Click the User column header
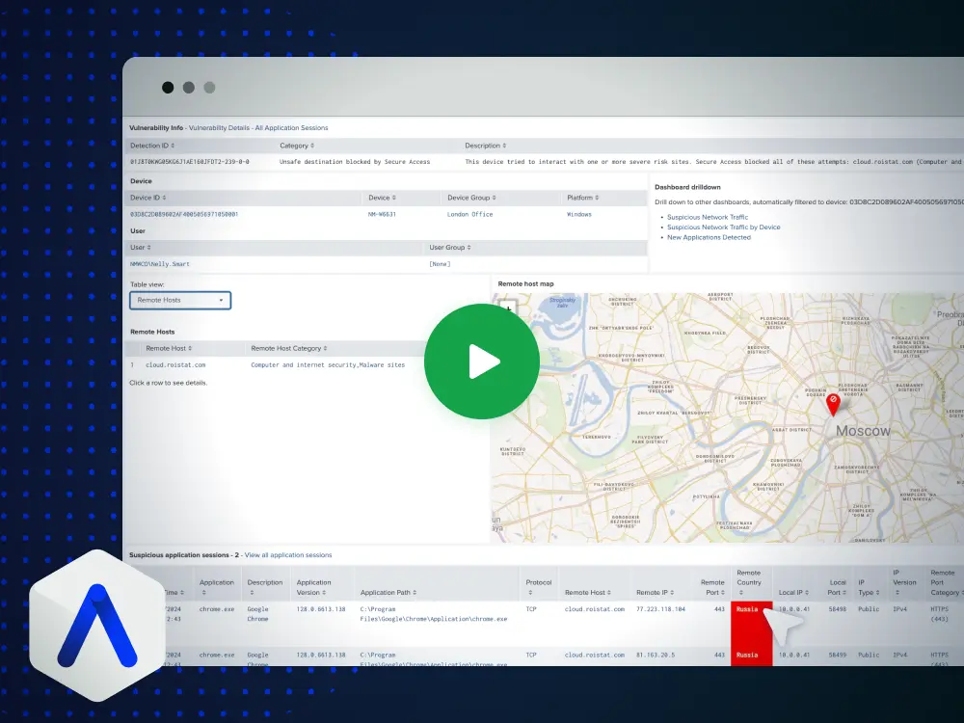Screen dimensions: 964x723 click(140, 248)
